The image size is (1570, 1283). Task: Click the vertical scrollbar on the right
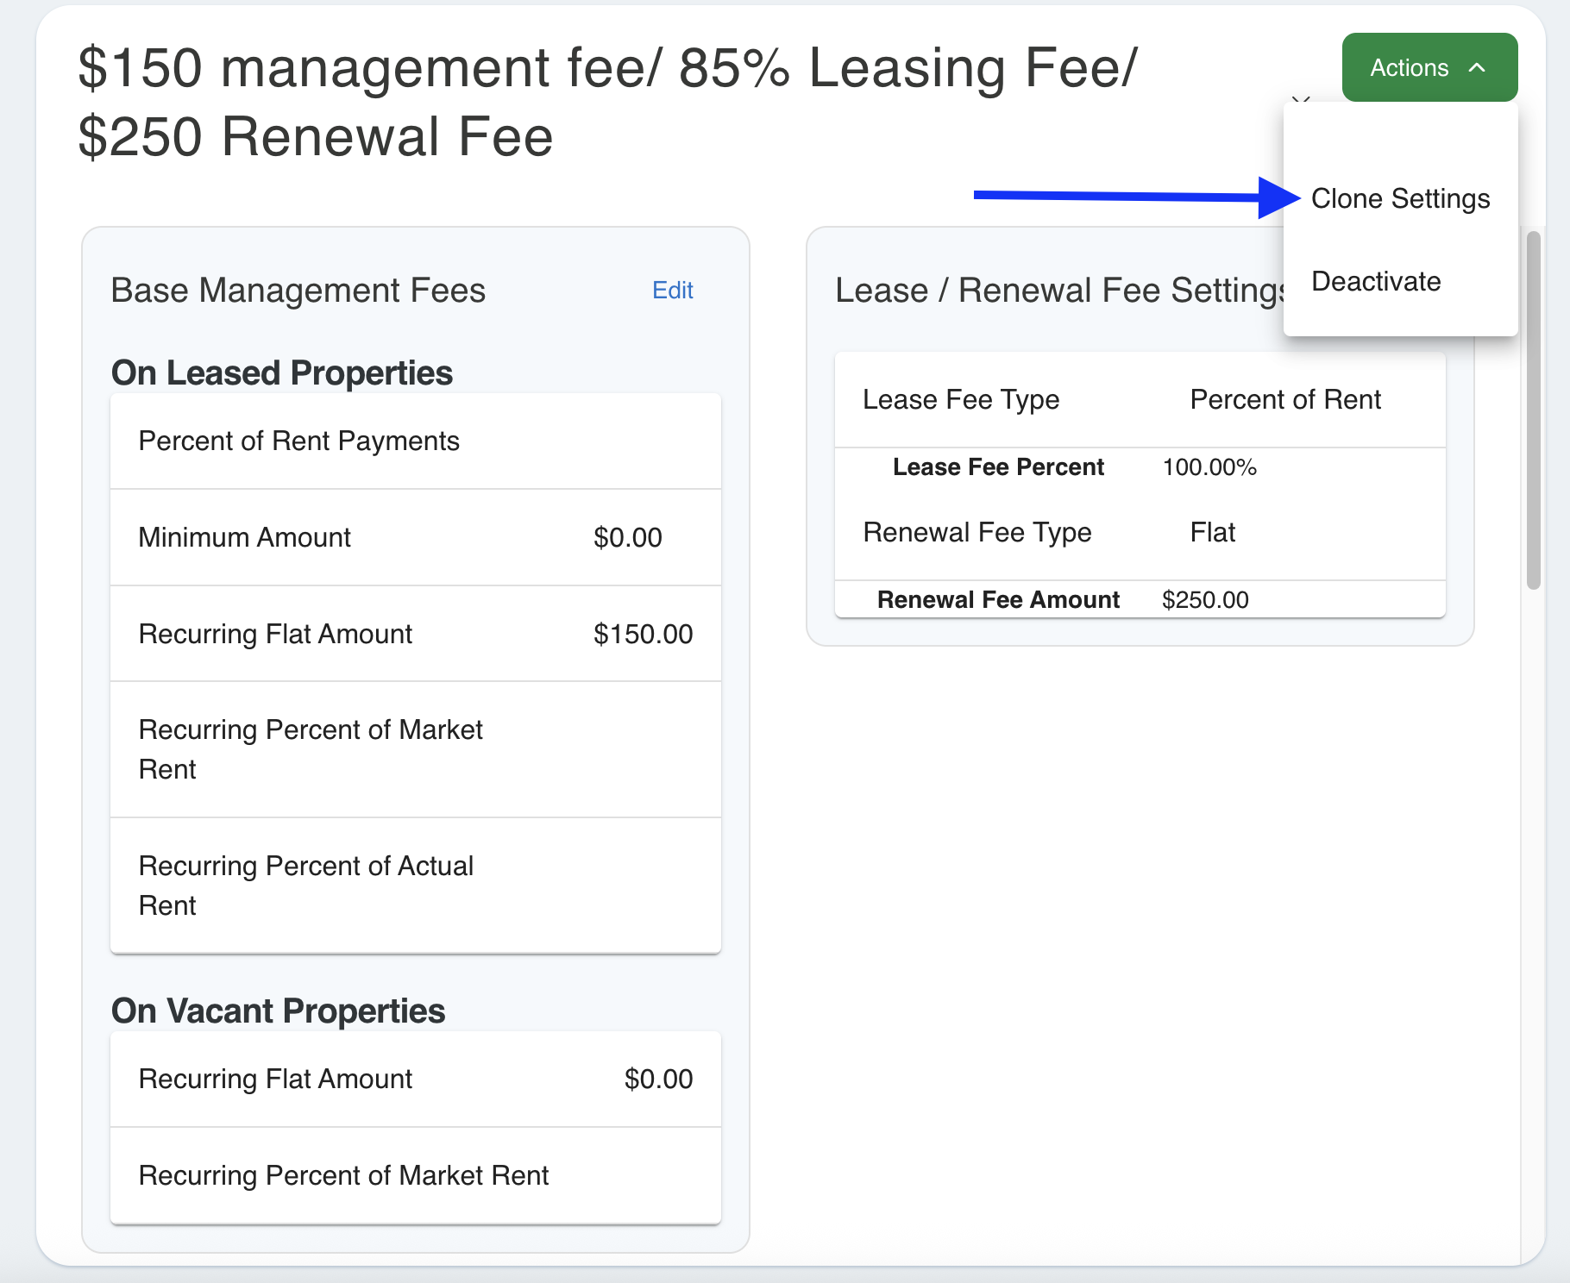1533,410
